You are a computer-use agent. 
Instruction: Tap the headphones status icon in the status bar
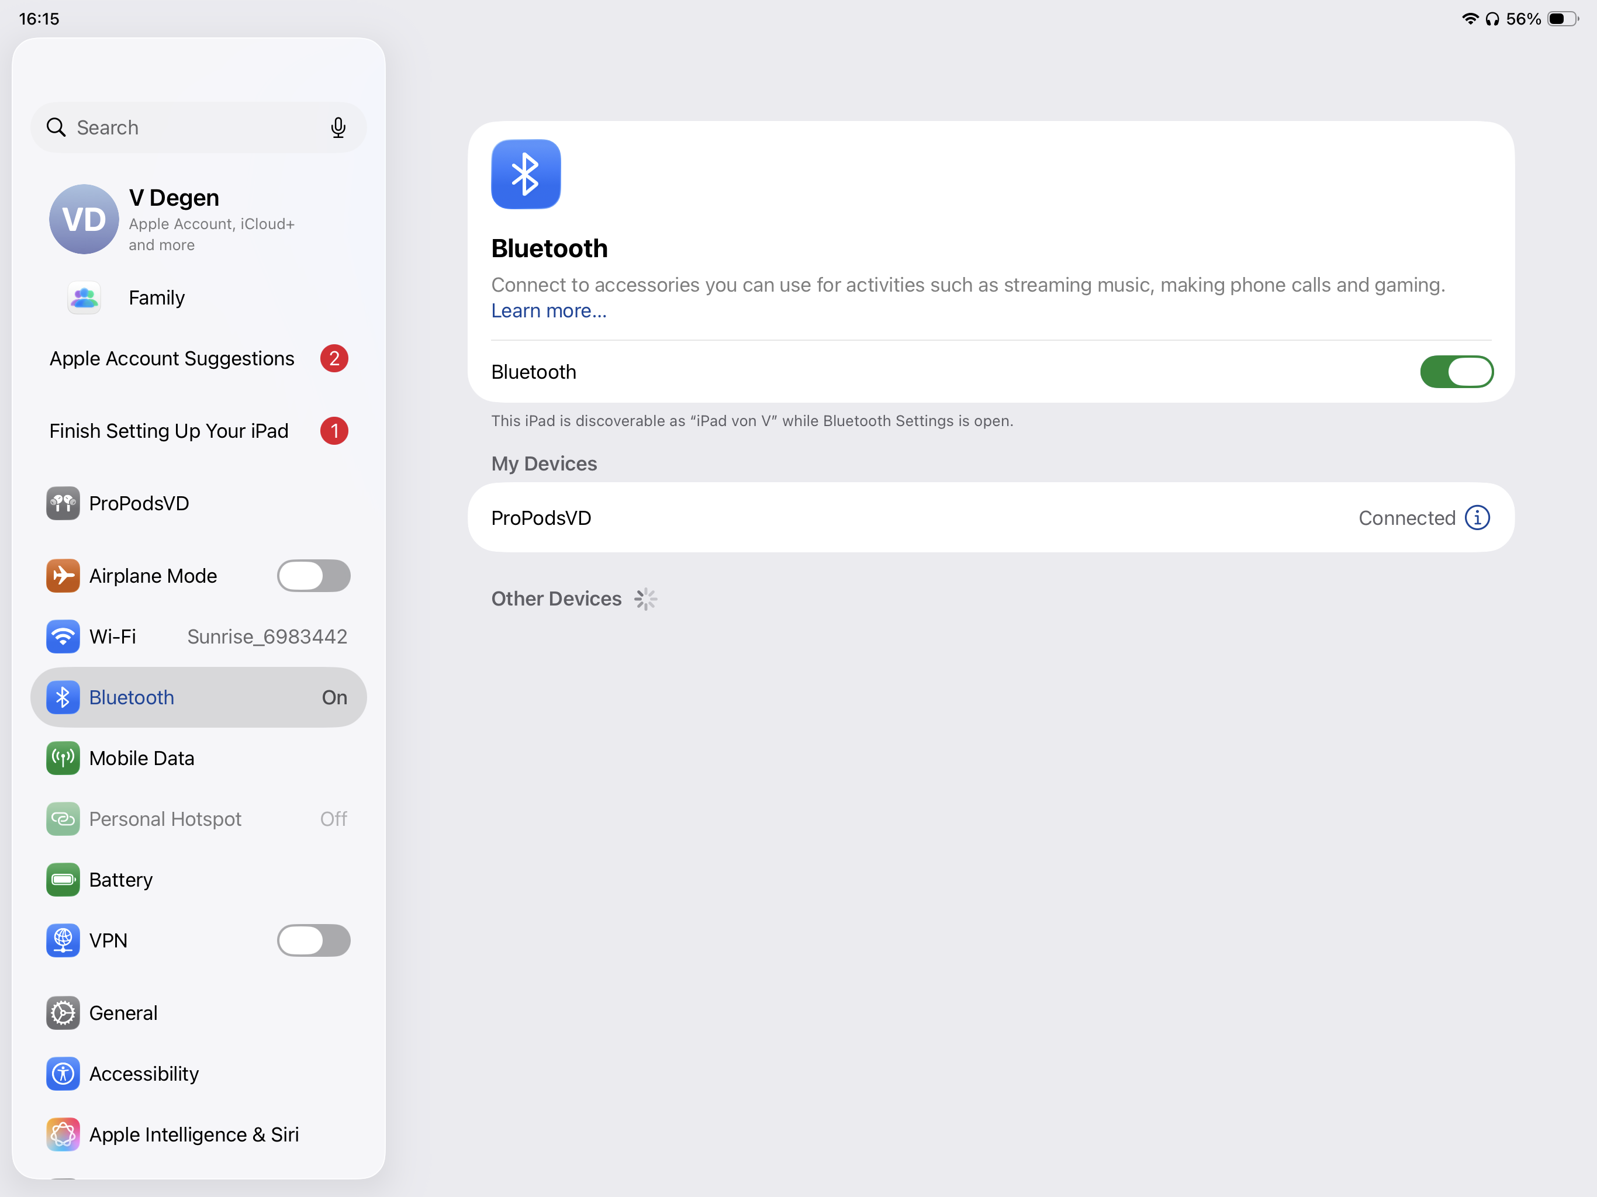click(1492, 19)
